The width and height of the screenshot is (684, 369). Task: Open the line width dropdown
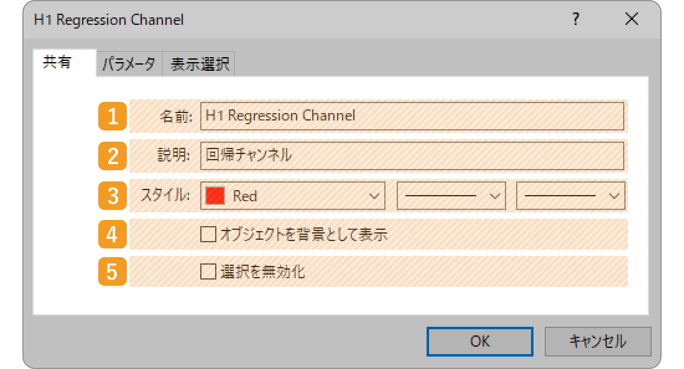[x=571, y=196]
